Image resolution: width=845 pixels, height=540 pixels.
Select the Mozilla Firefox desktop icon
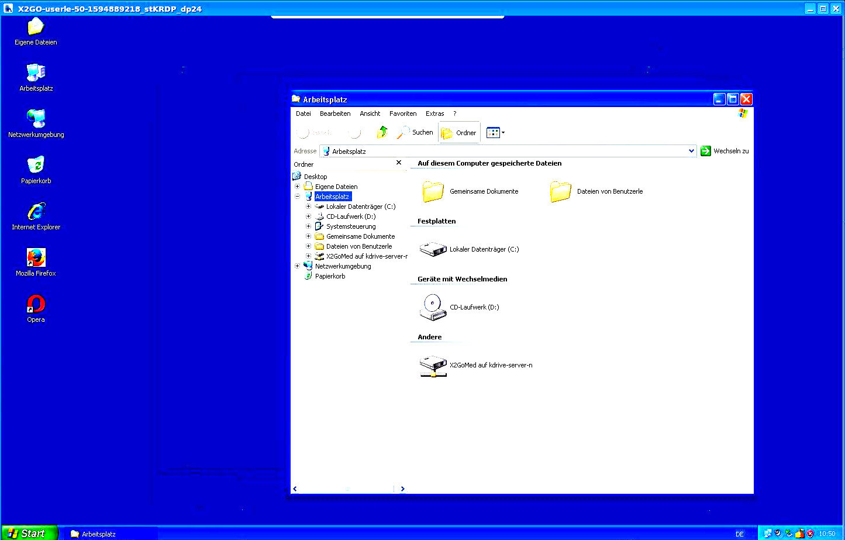pos(36,262)
